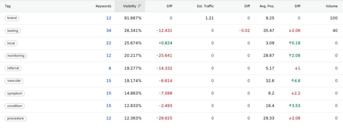Open the symptom tag
Viewport: 343px width, 130px height.
15,93
